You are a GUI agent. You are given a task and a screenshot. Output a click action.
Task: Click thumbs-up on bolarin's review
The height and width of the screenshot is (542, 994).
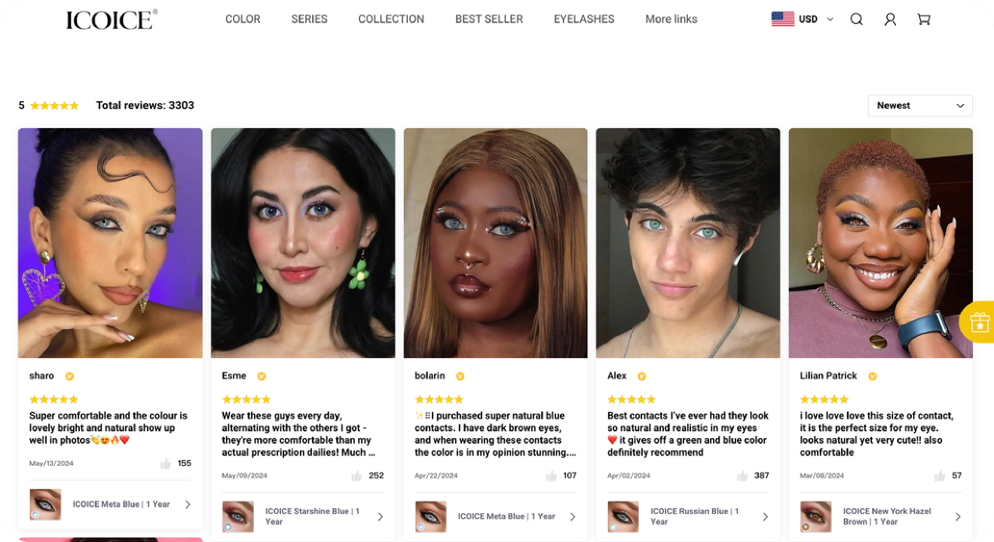551,476
